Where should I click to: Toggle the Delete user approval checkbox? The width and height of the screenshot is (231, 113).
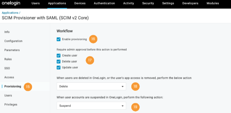pyautogui.click(x=59, y=62)
